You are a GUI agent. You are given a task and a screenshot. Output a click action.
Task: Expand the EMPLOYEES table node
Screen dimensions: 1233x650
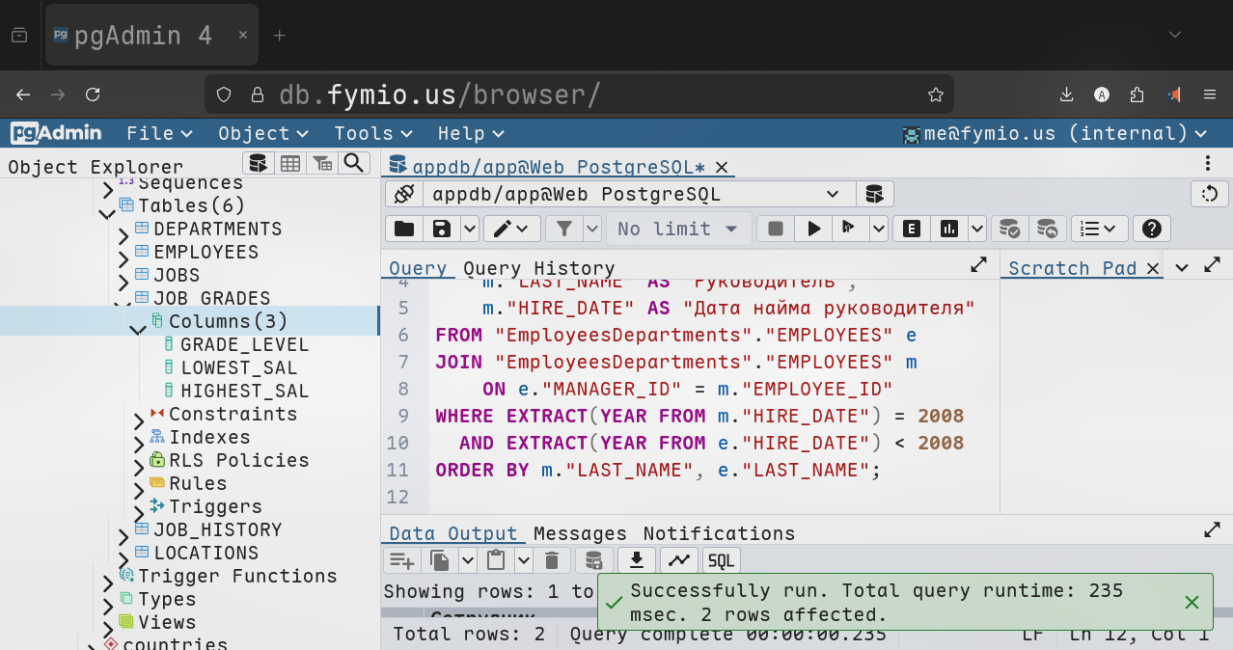tap(123, 253)
